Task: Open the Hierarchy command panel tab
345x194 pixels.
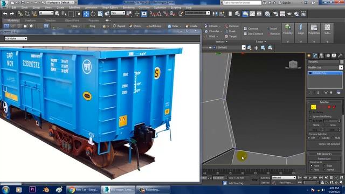Action: [x=321, y=56]
